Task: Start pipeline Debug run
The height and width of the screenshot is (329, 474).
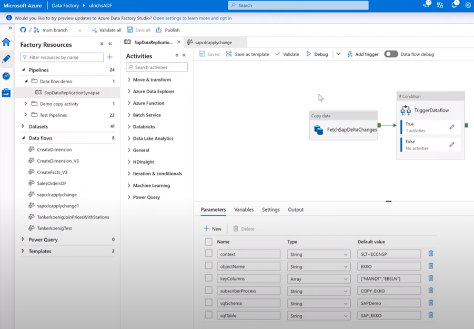Action: (317, 54)
